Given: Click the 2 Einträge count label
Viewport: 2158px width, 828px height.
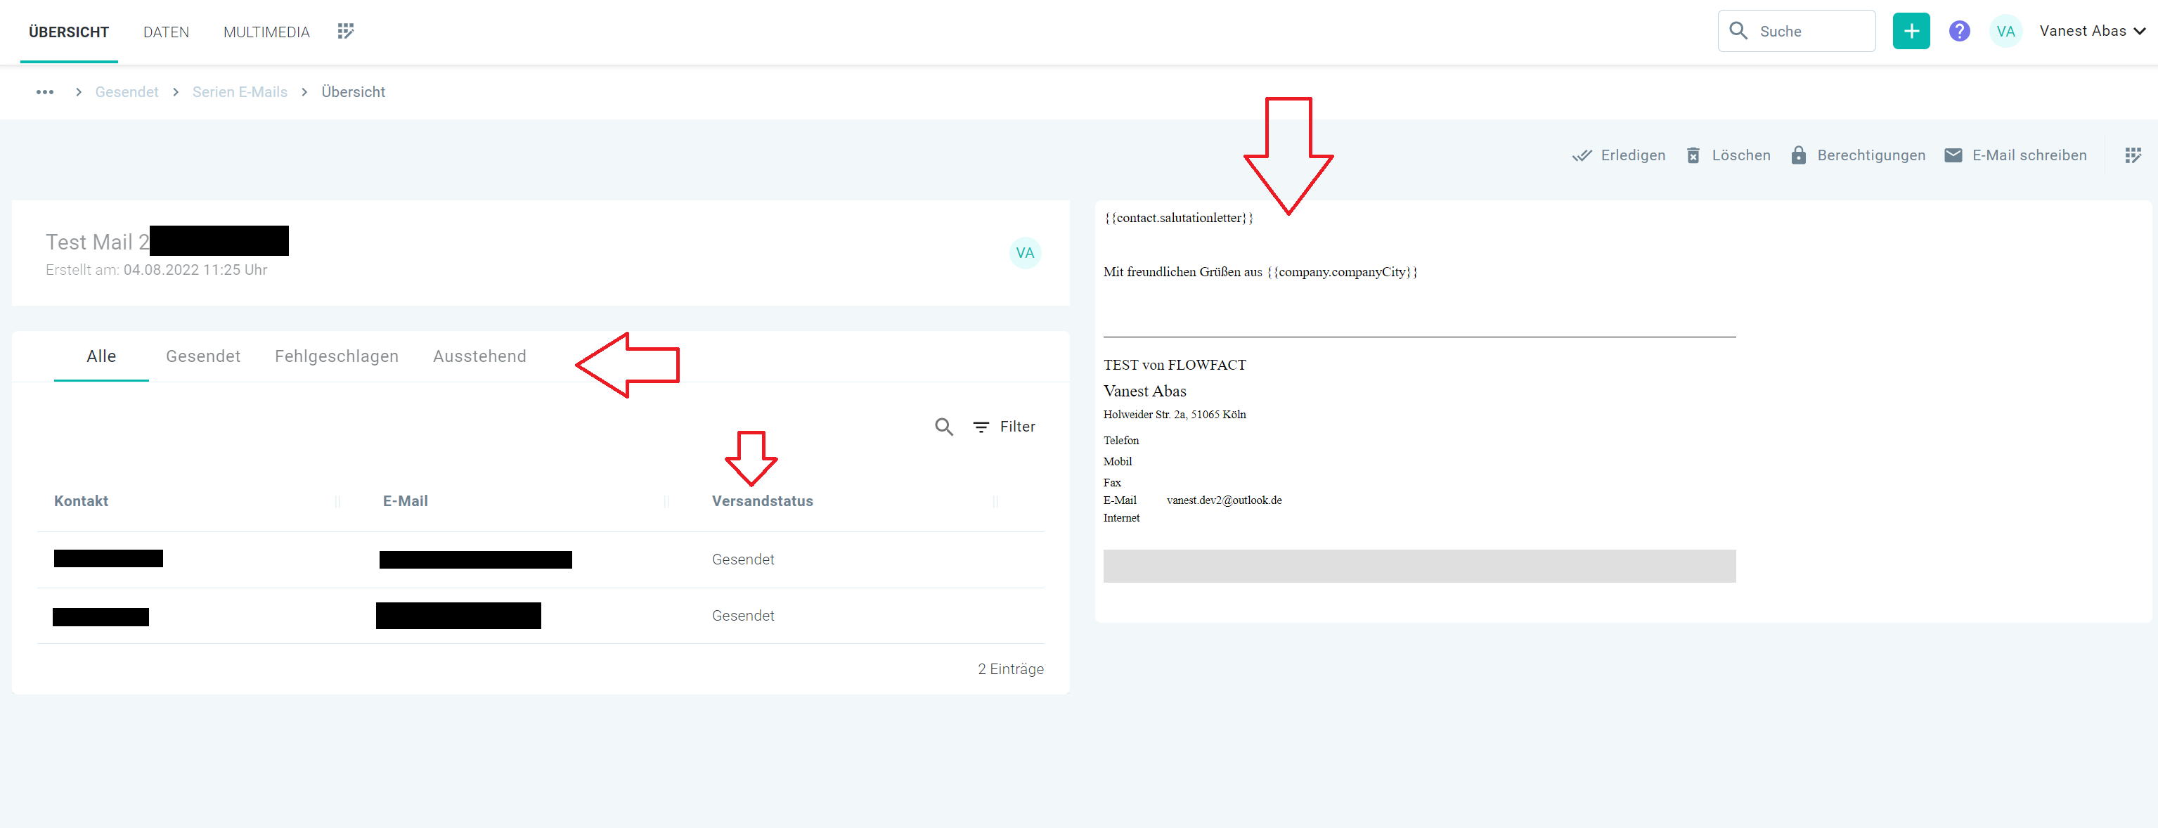Looking at the screenshot, I should tap(1010, 670).
